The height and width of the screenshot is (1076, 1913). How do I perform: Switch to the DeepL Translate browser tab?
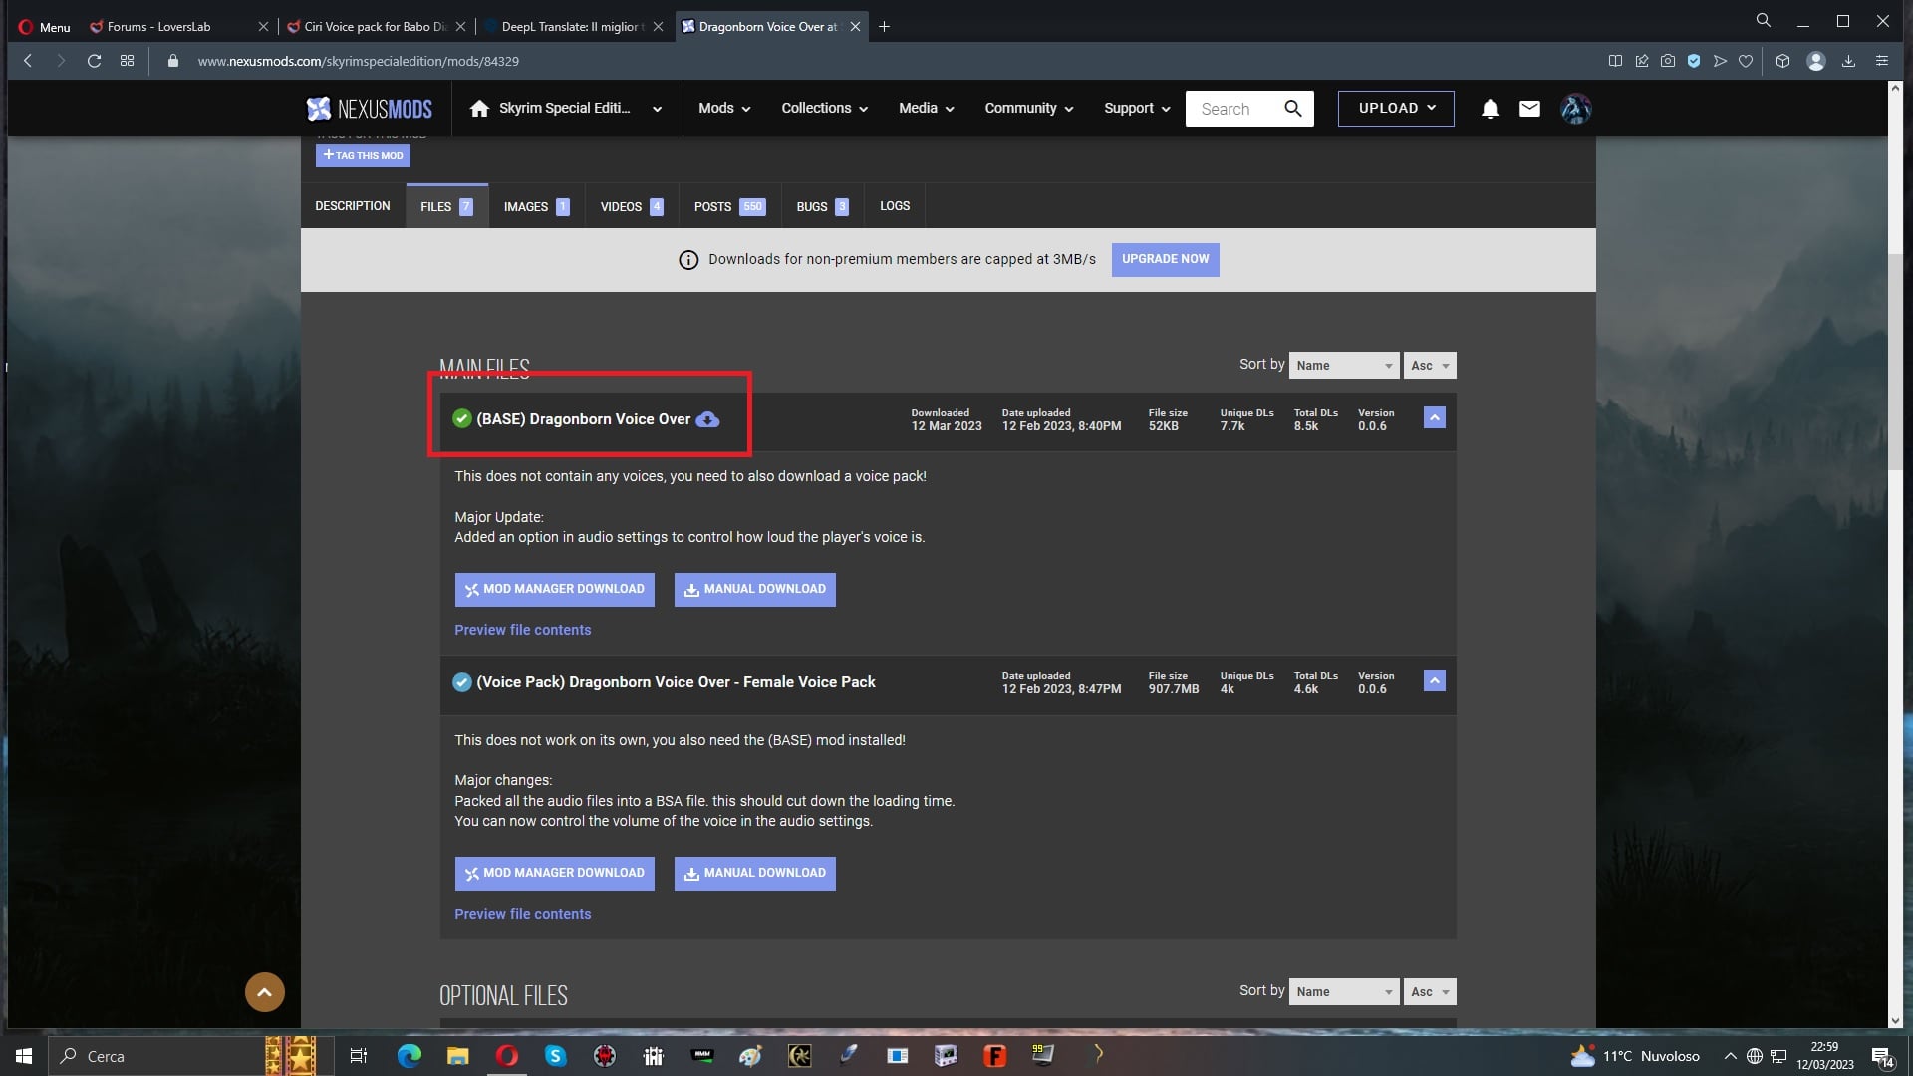[x=572, y=27]
